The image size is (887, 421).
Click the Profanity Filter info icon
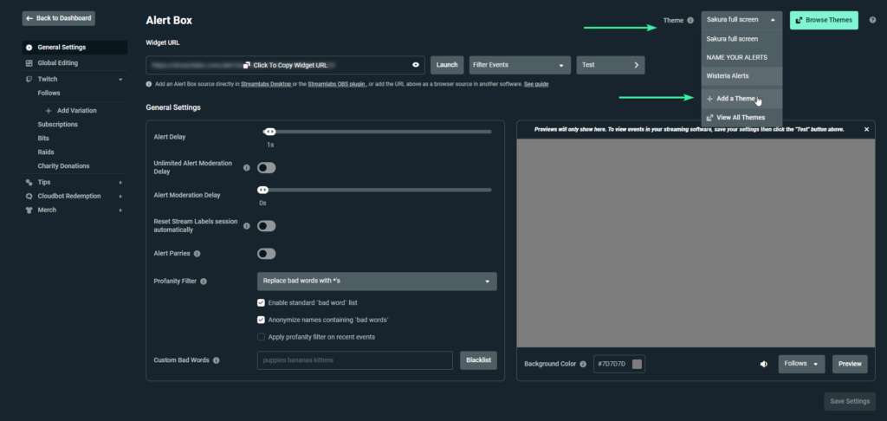204,282
